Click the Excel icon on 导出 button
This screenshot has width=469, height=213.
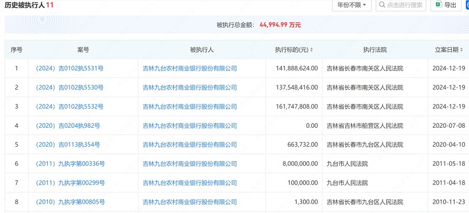(x=439, y=4)
